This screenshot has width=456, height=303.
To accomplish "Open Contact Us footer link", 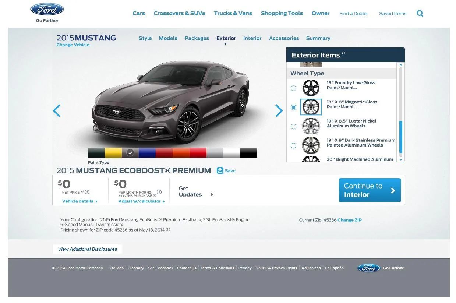I will [x=187, y=268].
